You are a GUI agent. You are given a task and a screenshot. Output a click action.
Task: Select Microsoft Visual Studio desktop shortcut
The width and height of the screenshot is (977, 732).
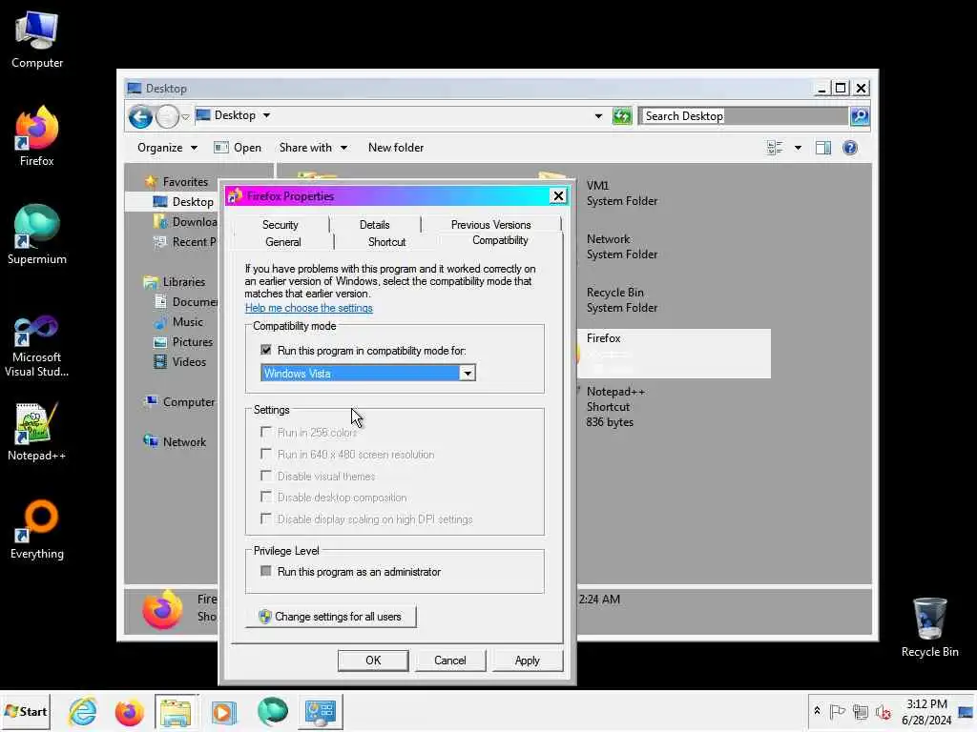37,346
